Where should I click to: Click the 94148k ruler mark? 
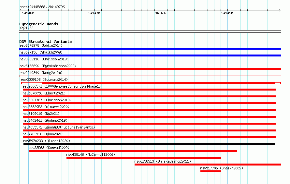pos(161,13)
